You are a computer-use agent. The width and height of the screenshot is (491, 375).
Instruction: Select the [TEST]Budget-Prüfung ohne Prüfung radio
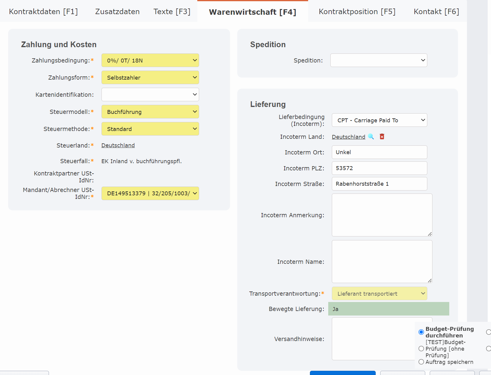point(421,349)
